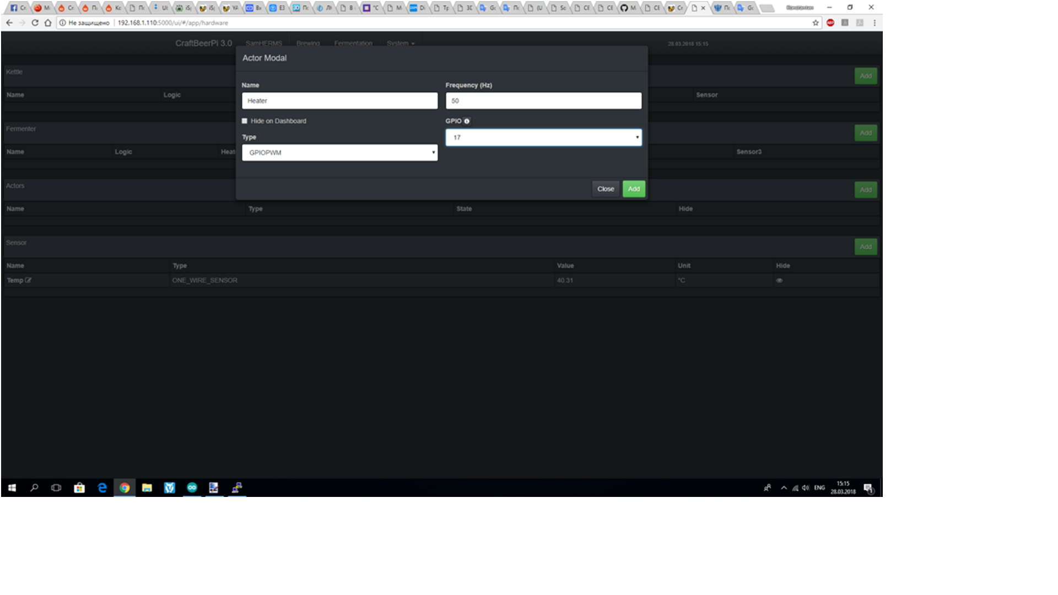Click the browser back arrow
This screenshot has width=1058, height=595.
(9, 23)
